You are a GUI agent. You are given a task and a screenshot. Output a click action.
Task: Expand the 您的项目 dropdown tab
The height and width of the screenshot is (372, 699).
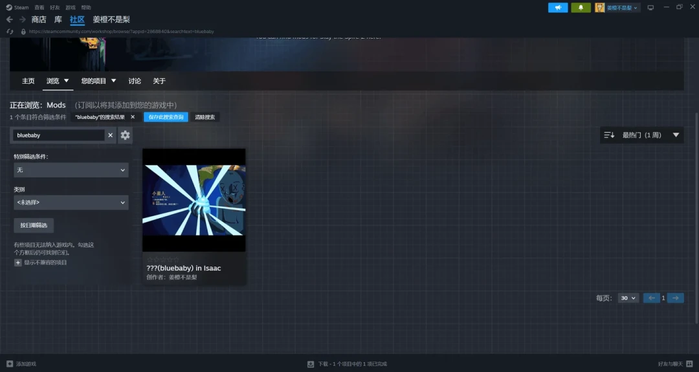[x=98, y=81]
